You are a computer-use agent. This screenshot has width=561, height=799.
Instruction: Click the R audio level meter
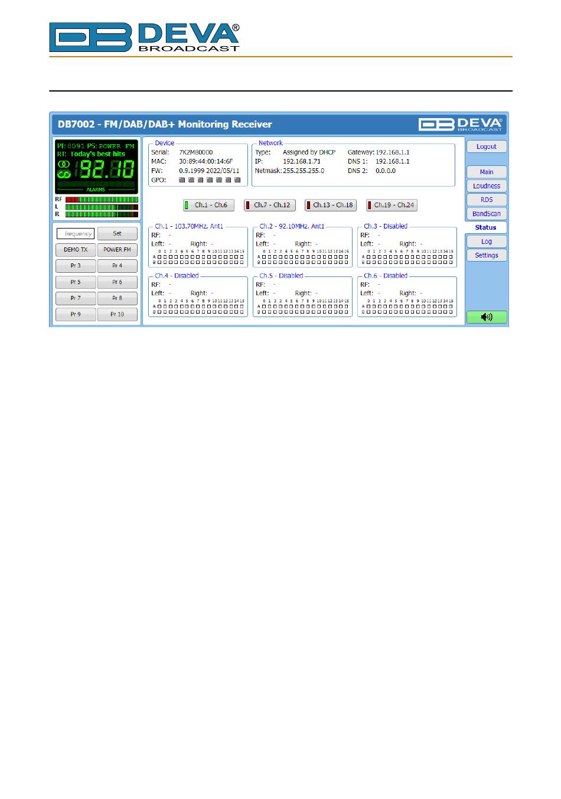[102, 214]
